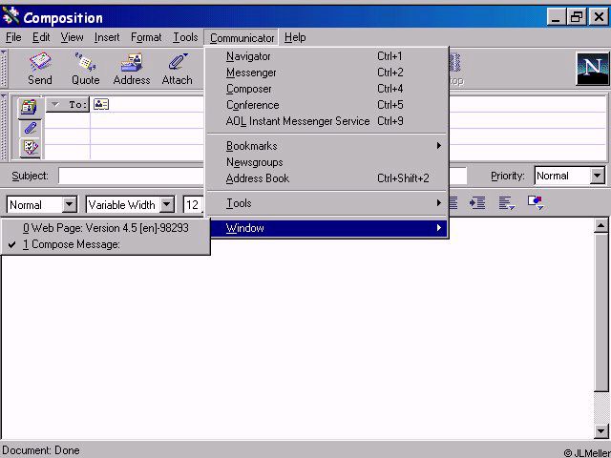Click the message body scrollbar down arrow
The height and width of the screenshot is (458, 611).
point(600,430)
